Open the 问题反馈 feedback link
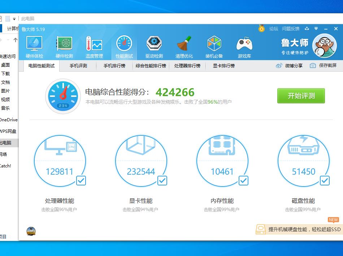This screenshot has width=343, height=256. click(291, 28)
